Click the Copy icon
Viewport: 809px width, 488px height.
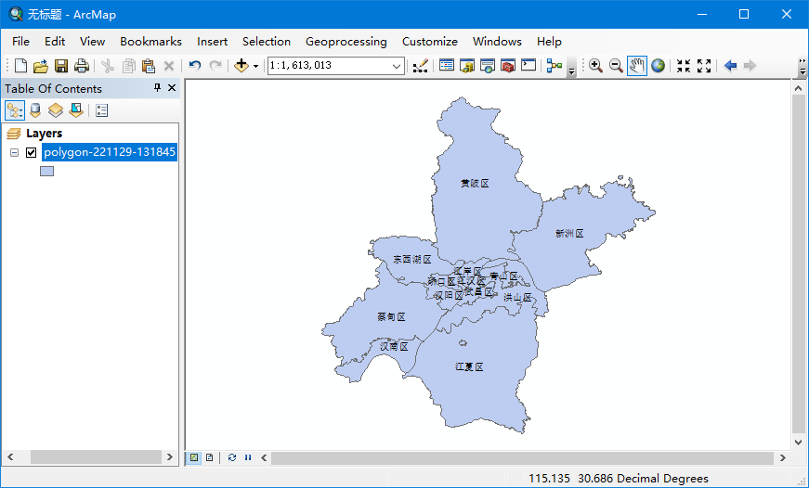(x=128, y=66)
